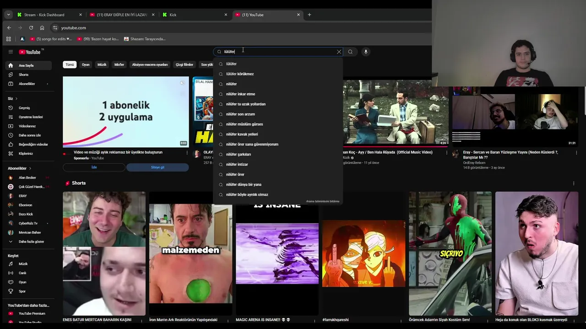Choose suggestion "nilüfer dünya bir yana"
Image resolution: width=586 pixels, height=329 pixels.
pyautogui.click(x=278, y=185)
